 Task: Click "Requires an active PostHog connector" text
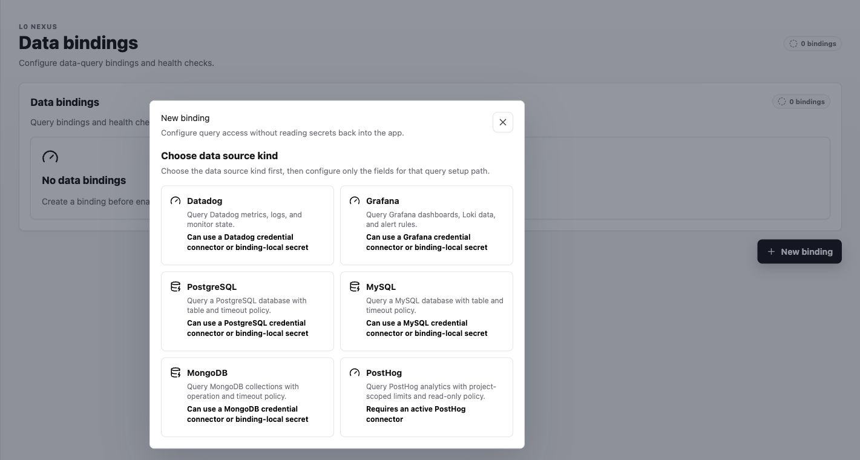click(416, 414)
